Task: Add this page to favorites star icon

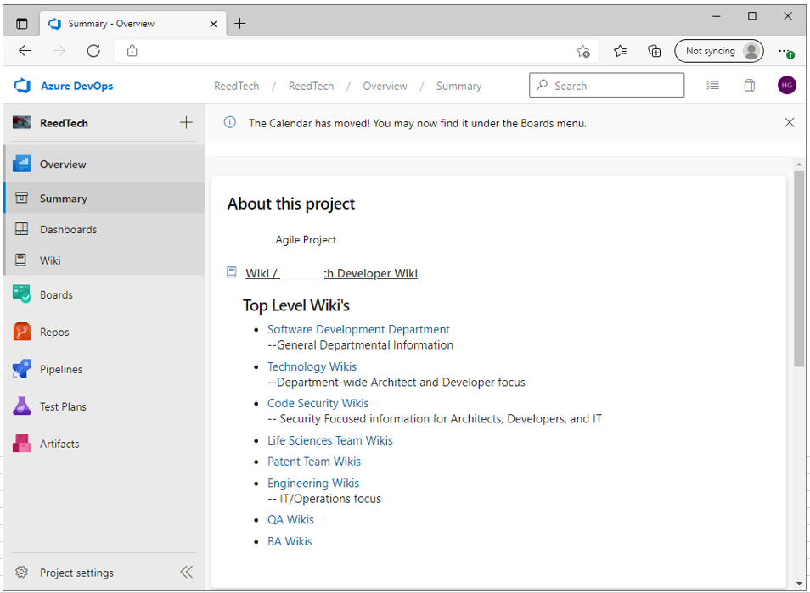Action: [x=582, y=51]
